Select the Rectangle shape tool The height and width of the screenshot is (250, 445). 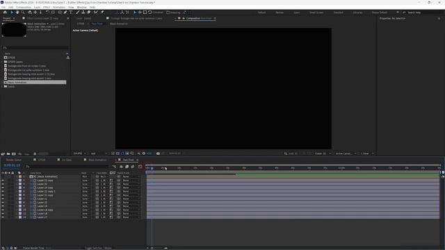pos(60,12)
